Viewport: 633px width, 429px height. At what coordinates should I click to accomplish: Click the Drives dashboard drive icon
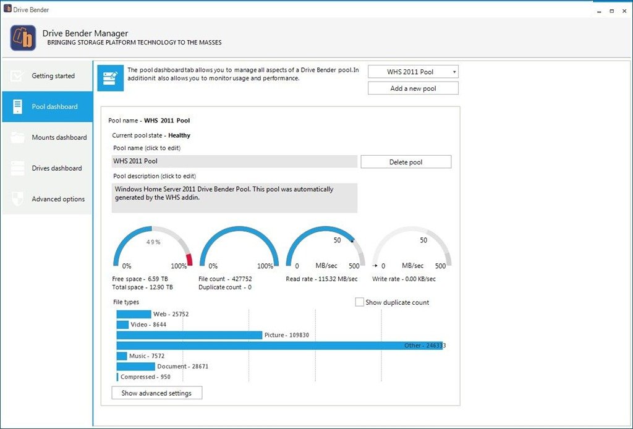click(x=17, y=168)
